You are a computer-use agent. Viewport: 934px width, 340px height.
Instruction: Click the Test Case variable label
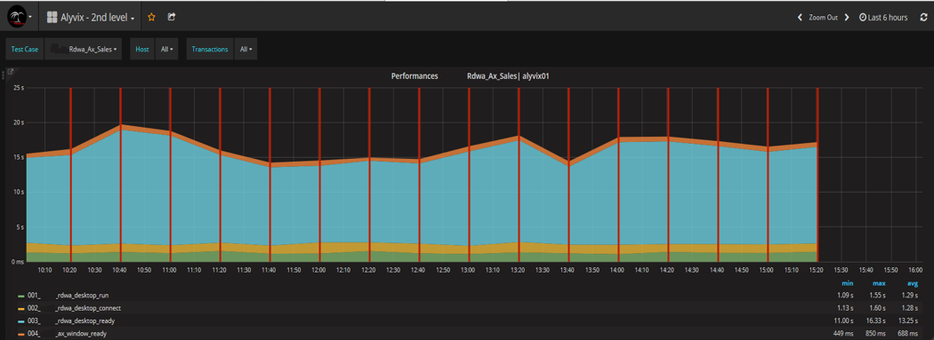[x=25, y=50]
